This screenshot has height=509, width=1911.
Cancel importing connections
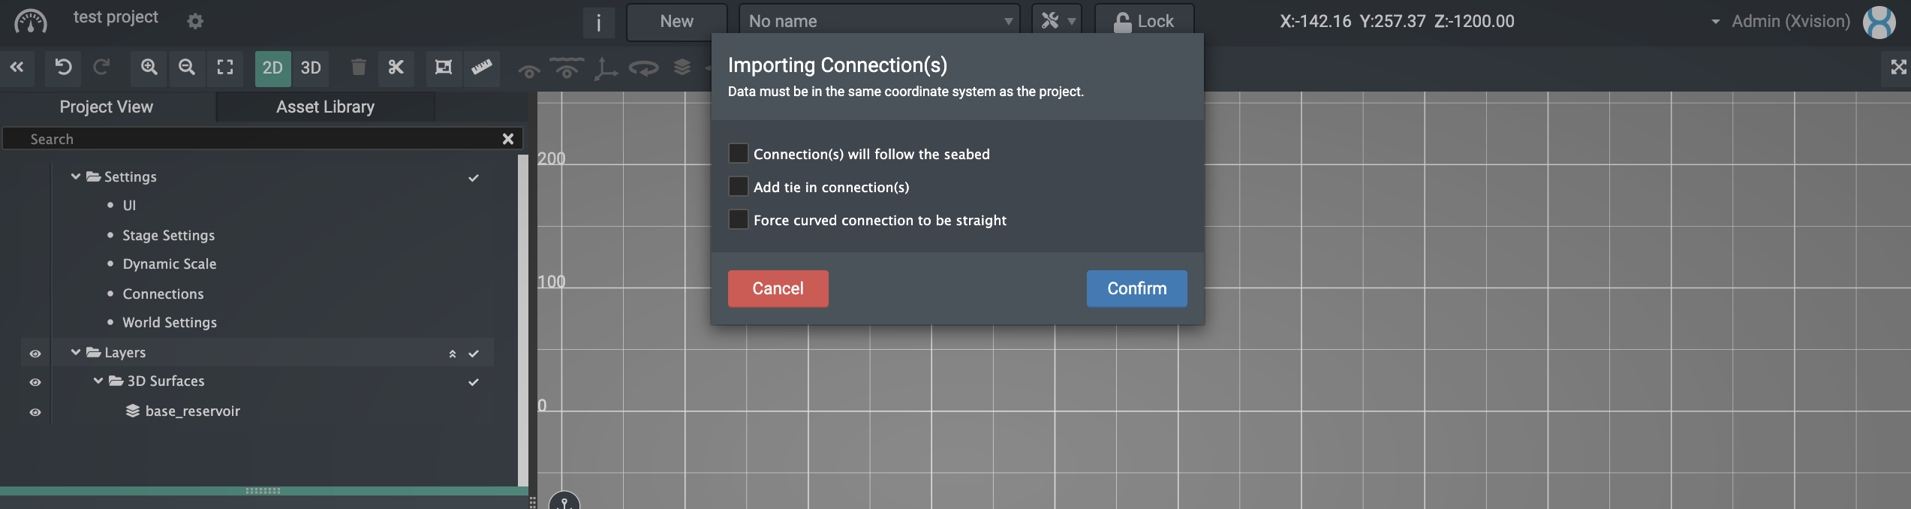(x=778, y=288)
